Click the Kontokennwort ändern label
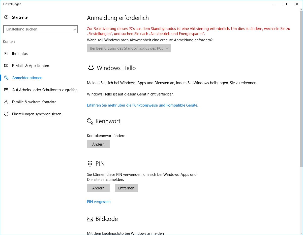Image resolution: width=303 pixels, height=235 pixels. pyautogui.click(x=106, y=136)
